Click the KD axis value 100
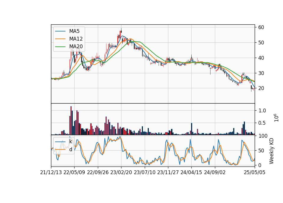283x203 pixels. (263, 136)
